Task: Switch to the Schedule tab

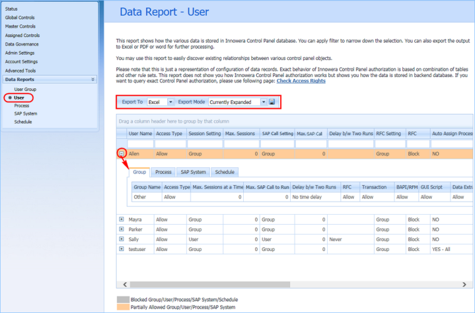Action: 225,172
